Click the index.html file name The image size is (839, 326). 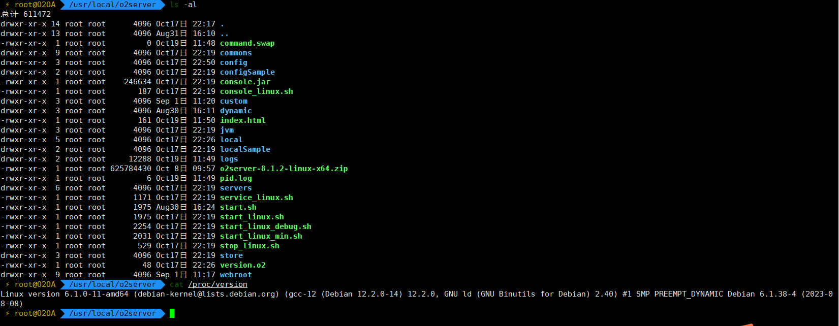coord(242,120)
